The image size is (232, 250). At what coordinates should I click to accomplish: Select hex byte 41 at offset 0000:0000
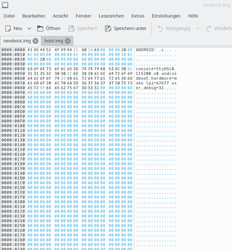pyautogui.click(x=29, y=50)
